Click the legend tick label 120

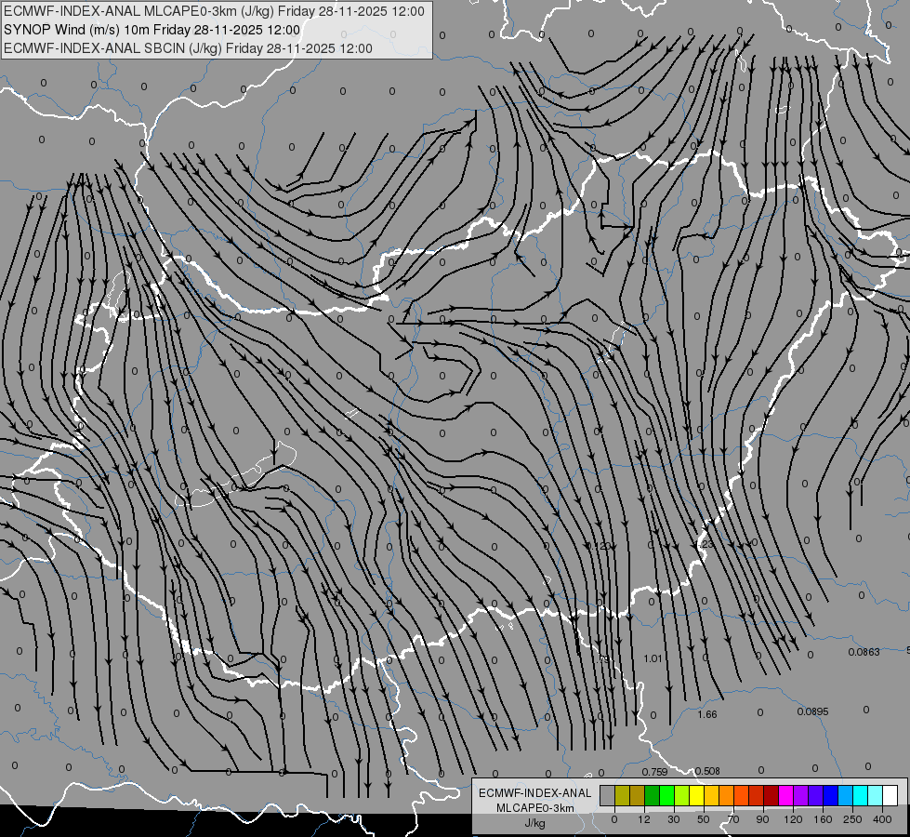(794, 819)
